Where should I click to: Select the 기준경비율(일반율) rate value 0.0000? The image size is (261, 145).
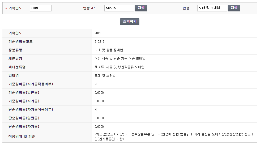pos(99,93)
